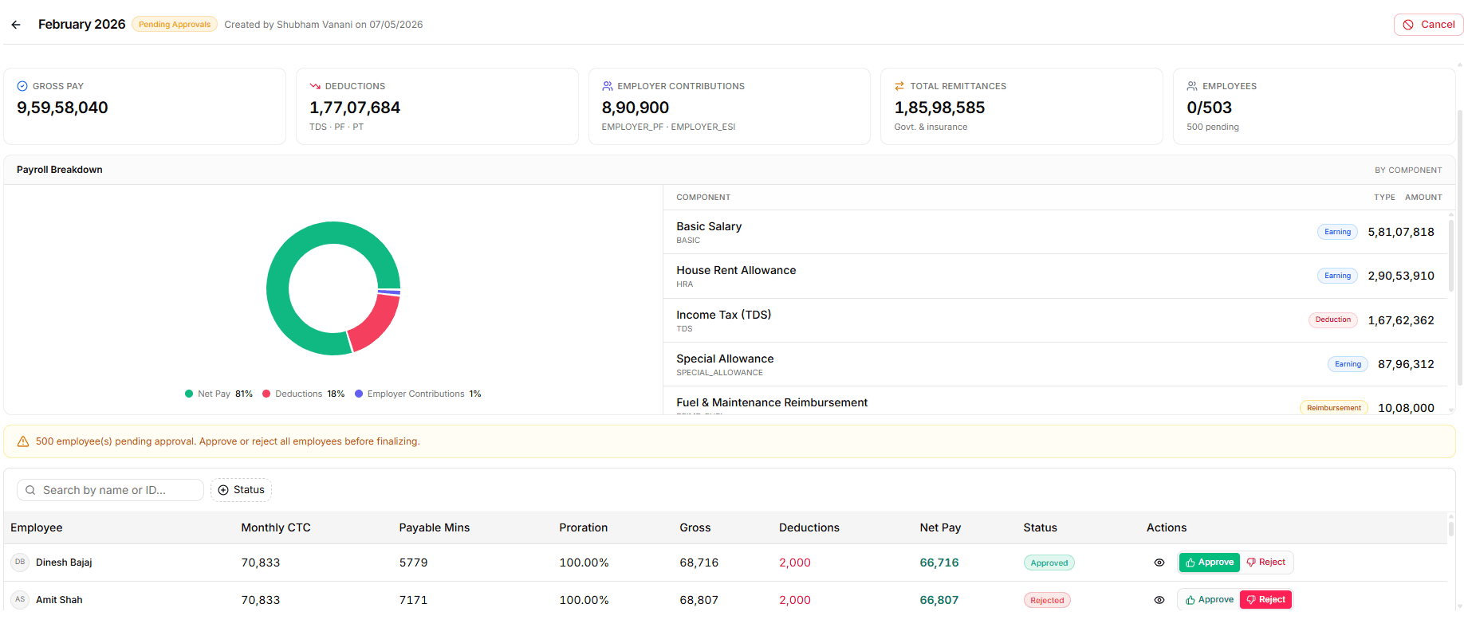Click the Total Remittances swap-arrows icon

coord(899,86)
